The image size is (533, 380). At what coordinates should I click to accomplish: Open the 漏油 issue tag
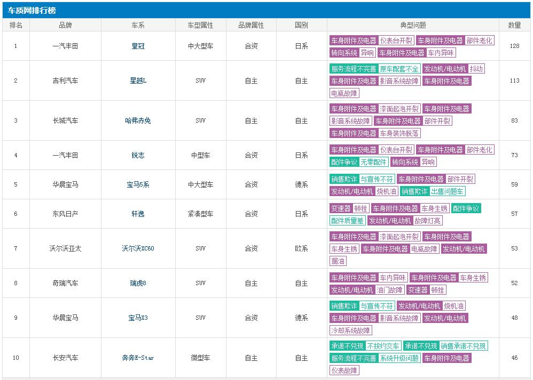[338, 261]
